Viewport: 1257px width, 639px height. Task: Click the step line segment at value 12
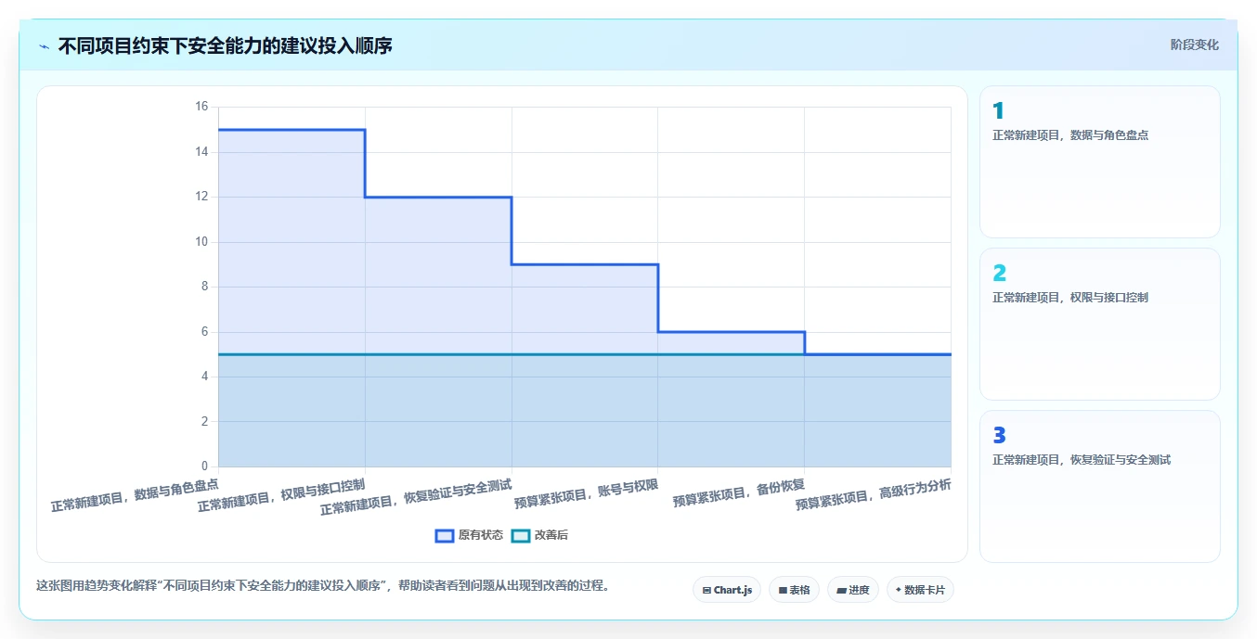tap(438, 197)
